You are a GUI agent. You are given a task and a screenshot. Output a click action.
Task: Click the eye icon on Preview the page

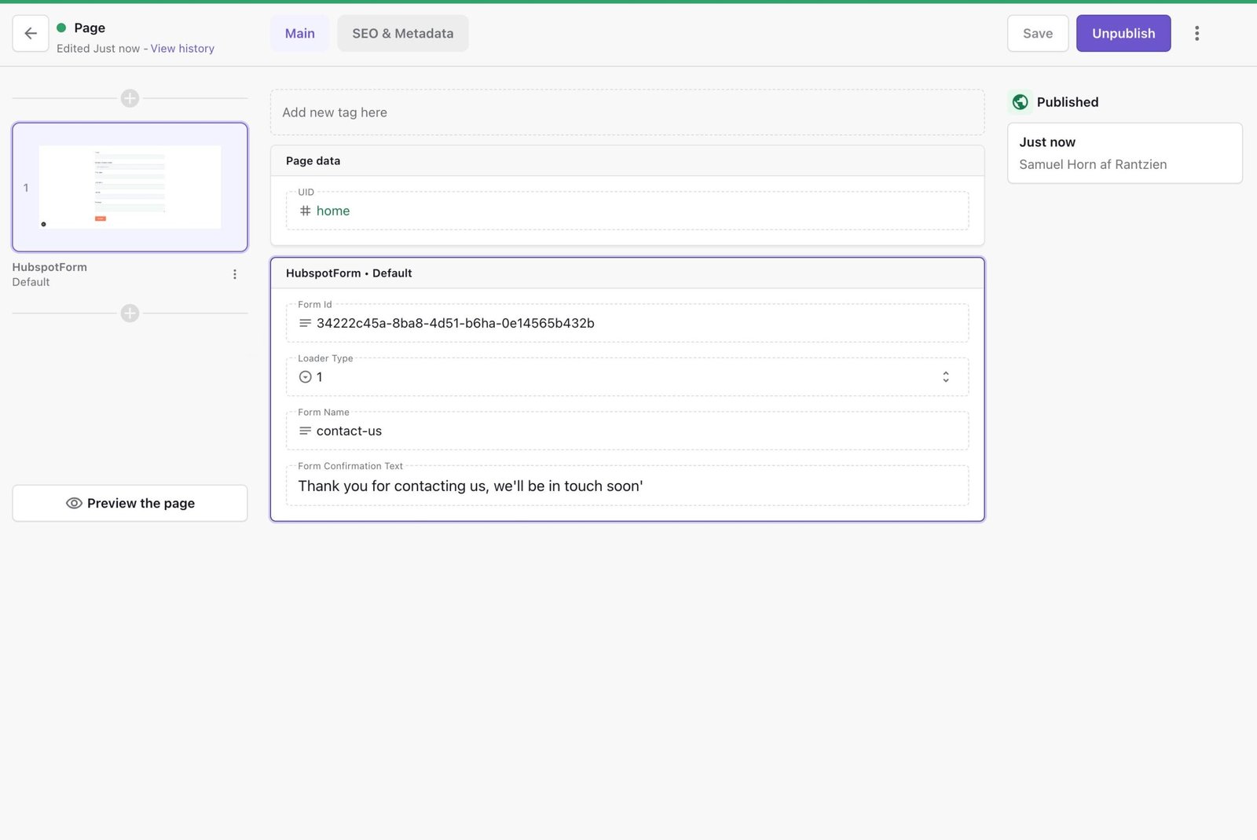tap(73, 503)
